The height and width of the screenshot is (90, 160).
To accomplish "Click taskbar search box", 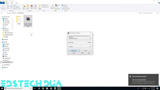I will (18, 88).
